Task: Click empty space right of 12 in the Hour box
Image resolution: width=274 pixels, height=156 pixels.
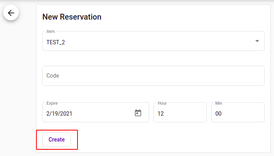Action: (184, 114)
